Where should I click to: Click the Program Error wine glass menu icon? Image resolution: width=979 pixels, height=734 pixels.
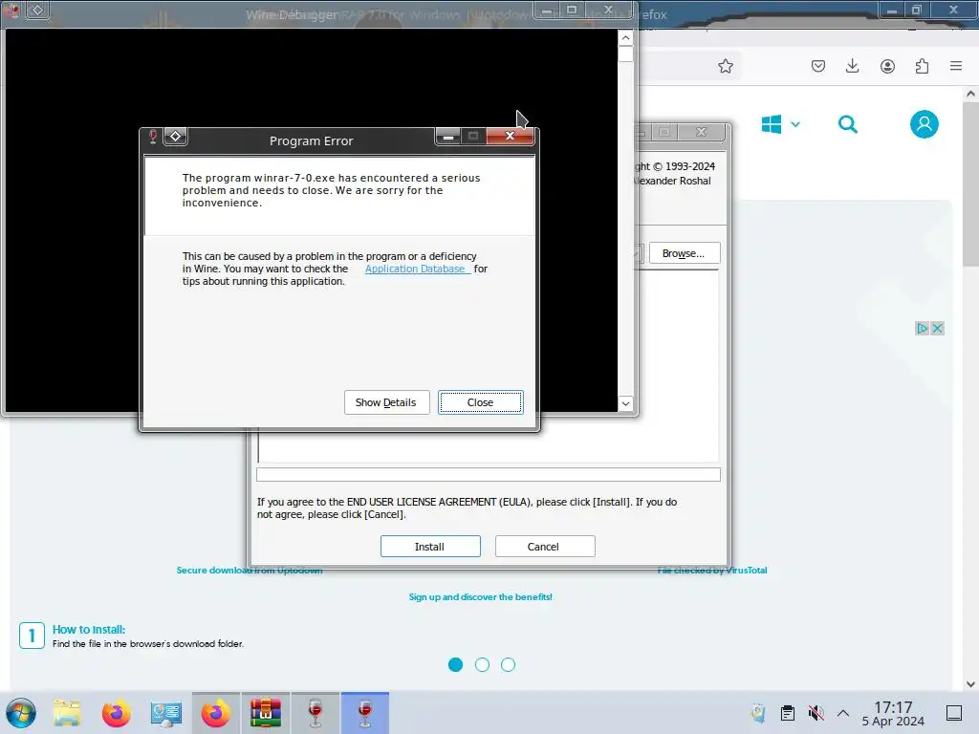point(153,137)
